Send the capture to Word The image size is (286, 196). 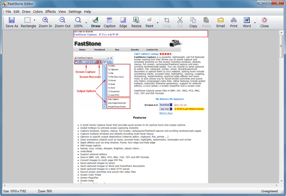[x=247, y=22]
